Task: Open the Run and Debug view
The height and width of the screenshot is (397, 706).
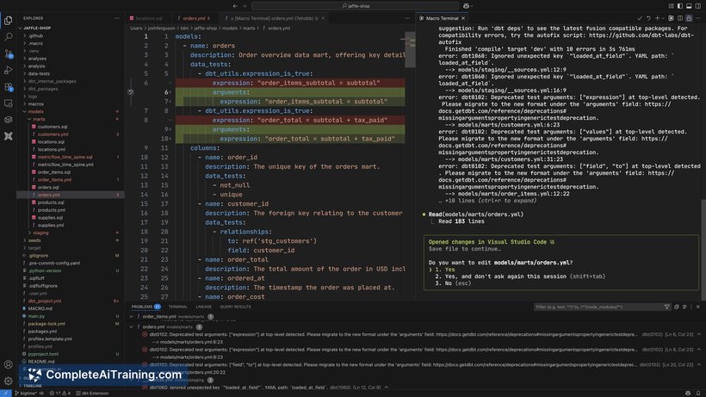Action: [x=8, y=70]
